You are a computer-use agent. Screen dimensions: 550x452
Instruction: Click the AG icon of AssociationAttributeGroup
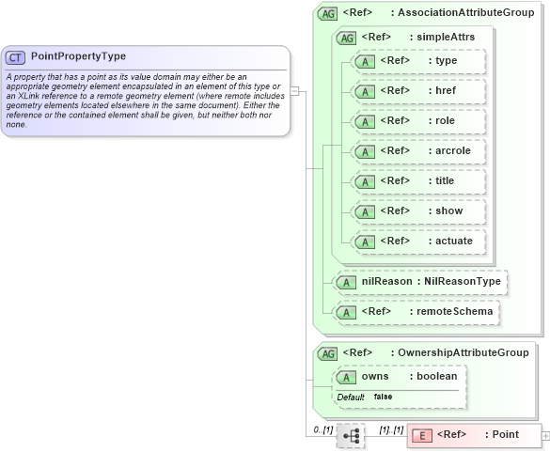(x=327, y=14)
